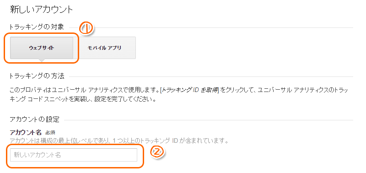Click the 必須 required indicator
This screenshot has width=366, height=173.
point(50,133)
